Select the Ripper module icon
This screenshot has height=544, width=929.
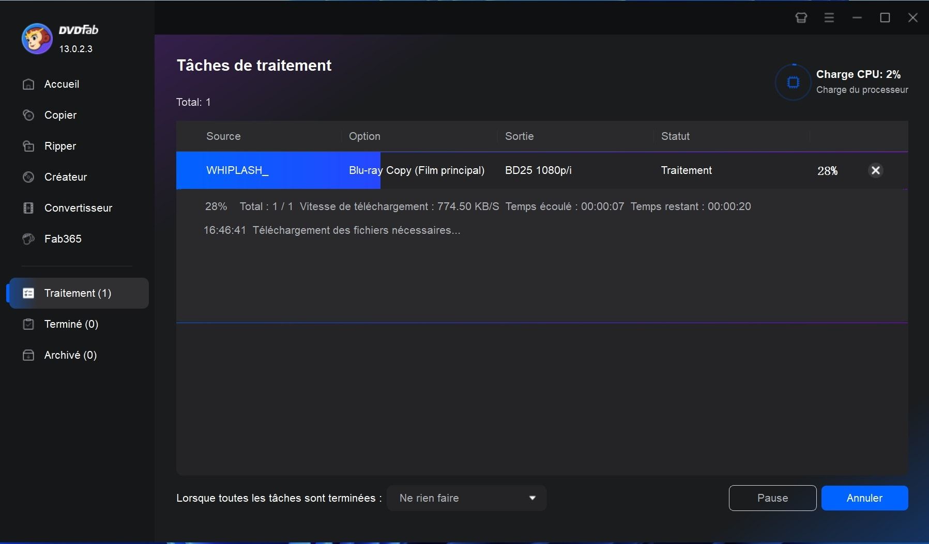coord(28,146)
